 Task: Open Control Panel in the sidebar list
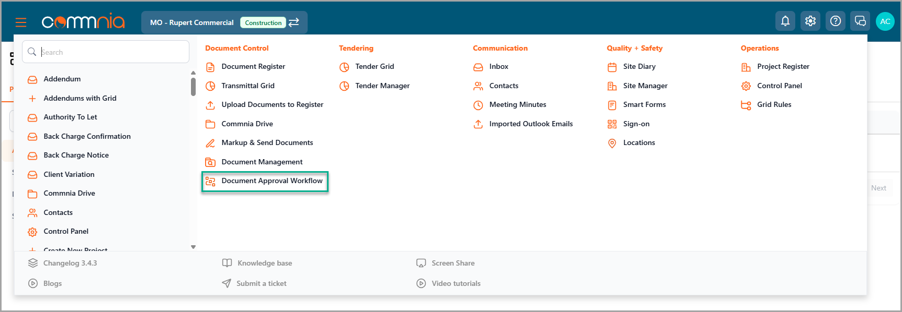click(x=66, y=231)
